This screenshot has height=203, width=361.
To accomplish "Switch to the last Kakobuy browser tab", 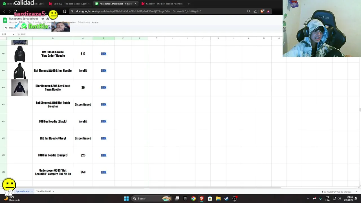I will point(162,4).
